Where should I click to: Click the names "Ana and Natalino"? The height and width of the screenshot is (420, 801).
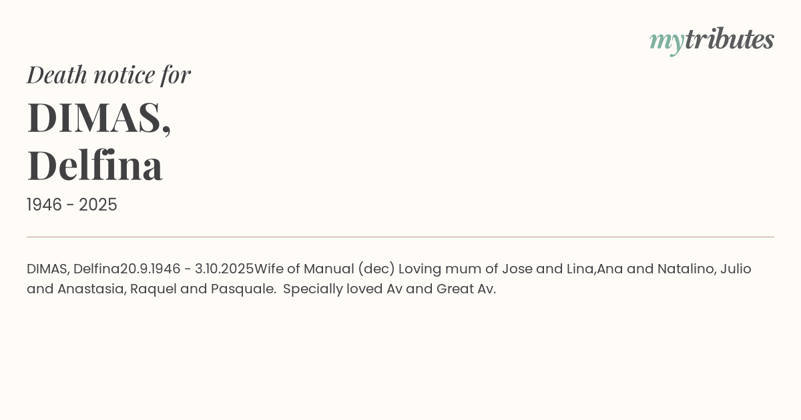click(655, 269)
